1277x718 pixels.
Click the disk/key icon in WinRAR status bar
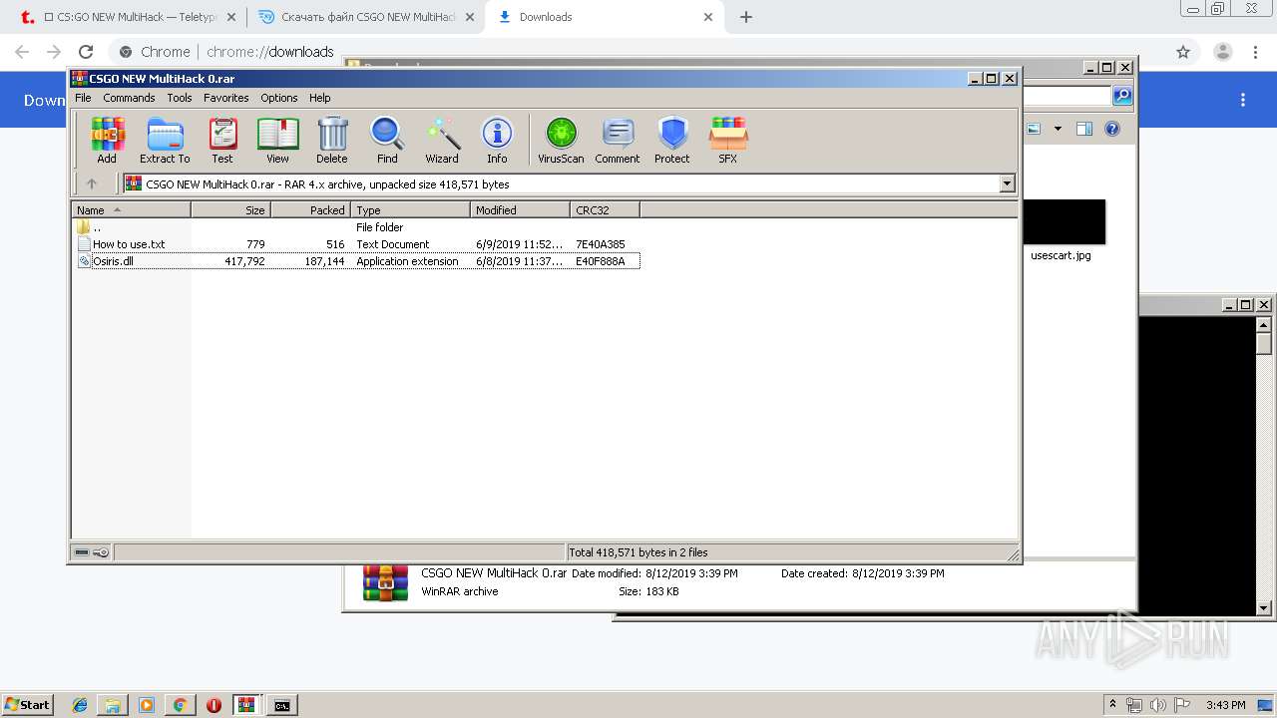(92, 552)
